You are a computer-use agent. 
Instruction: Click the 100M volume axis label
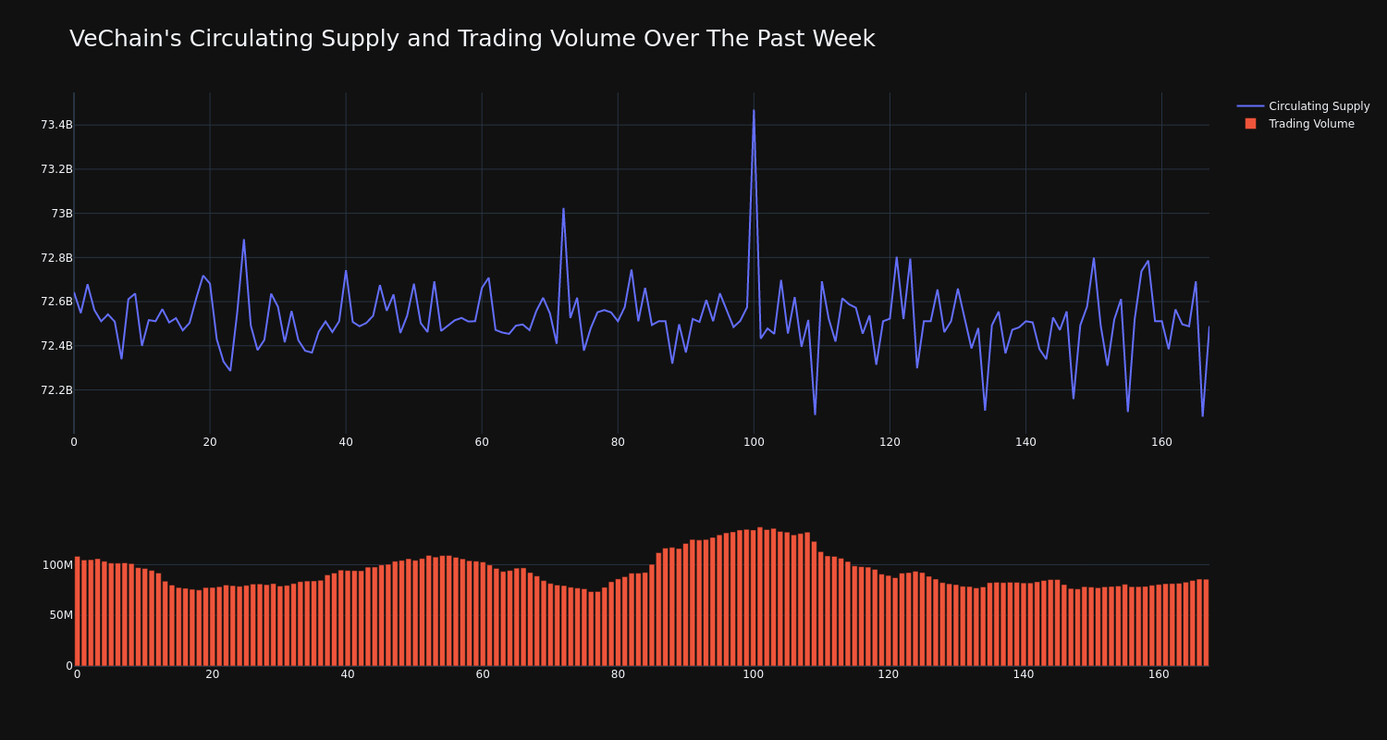coord(57,565)
